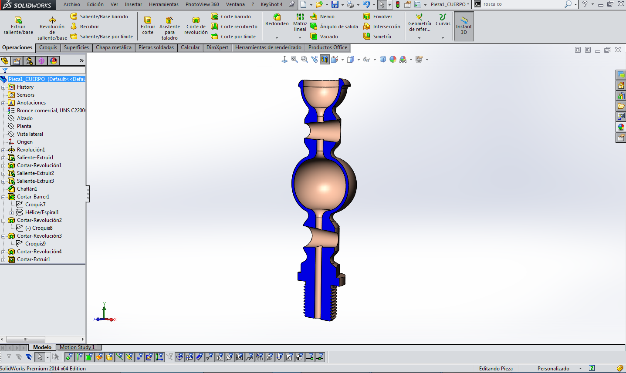This screenshot has height=373, width=626.
Task: Select the Vaciado shell tool
Action: (x=314, y=37)
